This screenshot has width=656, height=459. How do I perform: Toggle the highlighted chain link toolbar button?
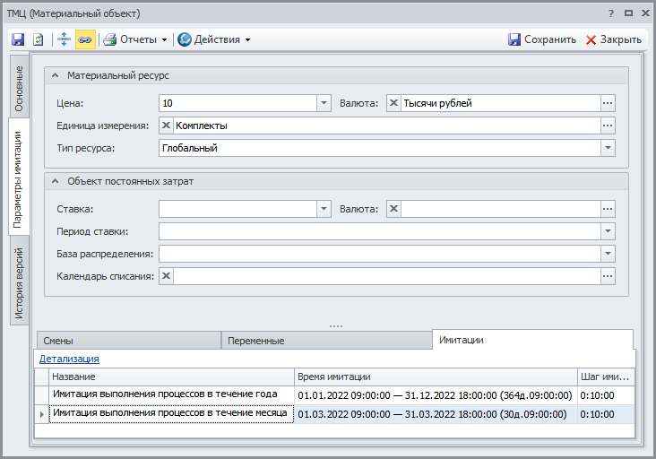(85, 39)
